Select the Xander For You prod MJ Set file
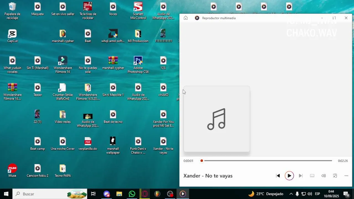The height and width of the screenshot is (199, 354). pos(163,119)
